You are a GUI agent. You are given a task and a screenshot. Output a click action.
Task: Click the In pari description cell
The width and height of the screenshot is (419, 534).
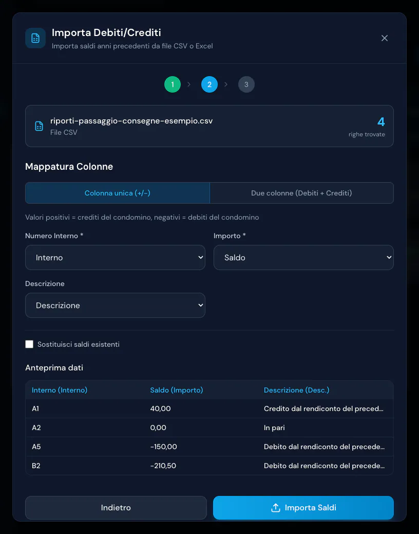(x=274, y=428)
